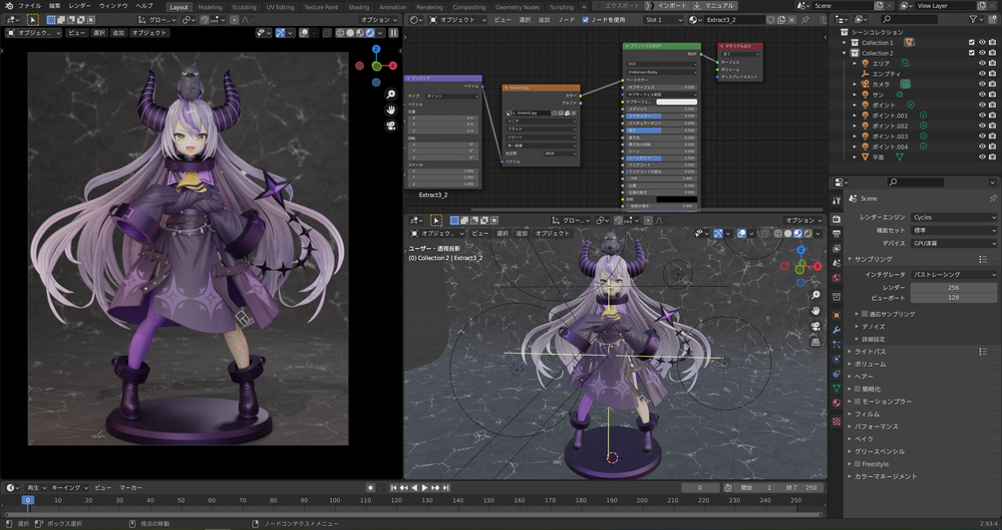Click the 終了 end frame field 250
Screen dimensions: 1002x530
pos(802,488)
